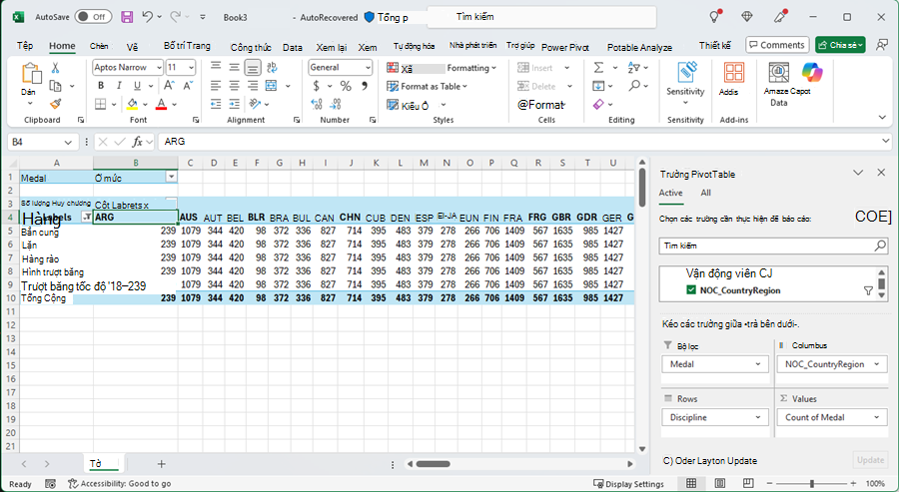
Task: Open the Sensitivity button
Action: pyautogui.click(x=685, y=84)
